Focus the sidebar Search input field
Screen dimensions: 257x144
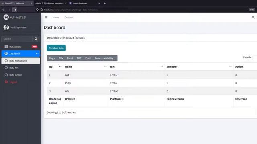pos(17,39)
